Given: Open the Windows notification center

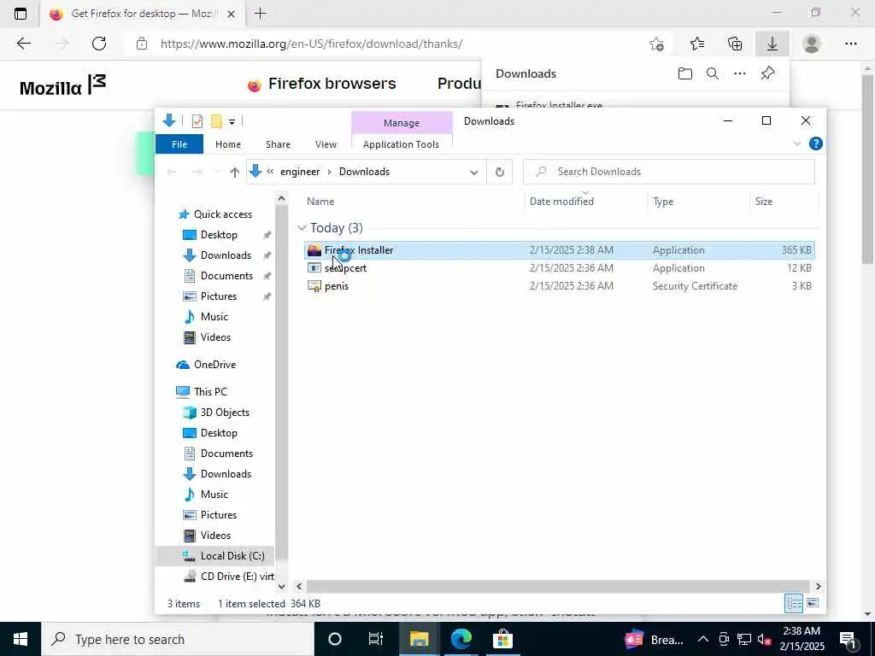Looking at the screenshot, I should click(x=848, y=639).
